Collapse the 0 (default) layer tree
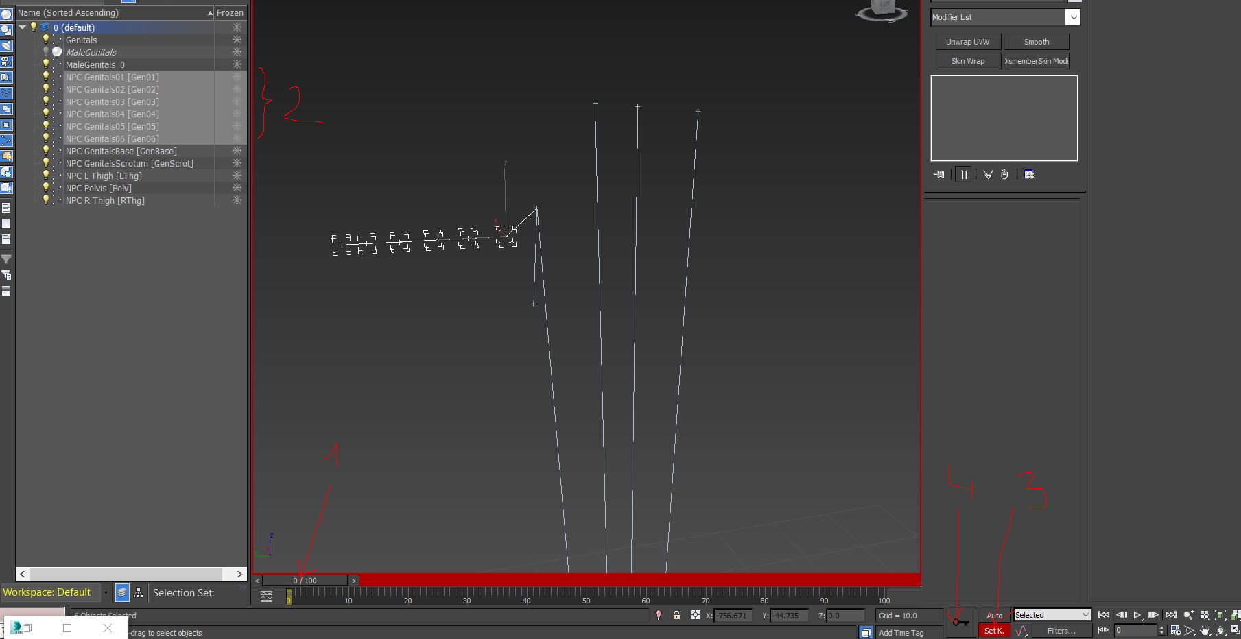 click(23, 27)
